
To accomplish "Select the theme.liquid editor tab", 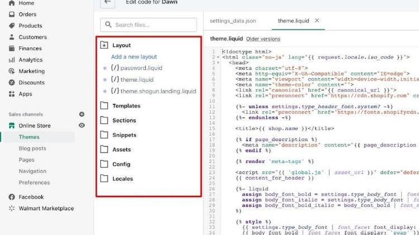I will coord(293,21).
